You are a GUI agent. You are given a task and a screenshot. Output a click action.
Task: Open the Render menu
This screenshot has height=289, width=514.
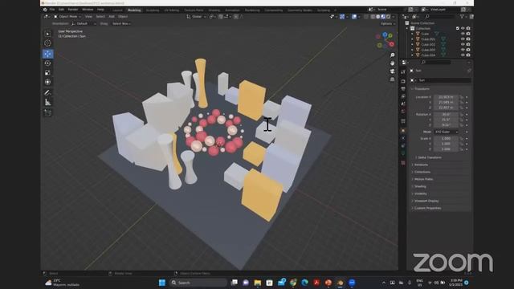pyautogui.click(x=73, y=10)
